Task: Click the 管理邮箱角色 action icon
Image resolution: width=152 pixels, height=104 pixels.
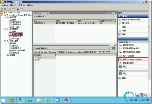Action: [120, 45]
